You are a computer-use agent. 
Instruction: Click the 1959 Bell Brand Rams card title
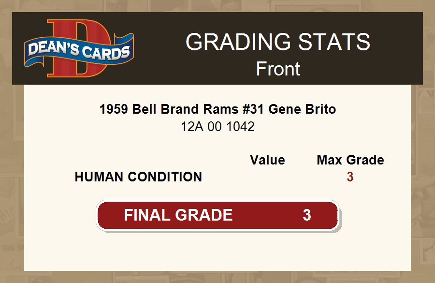coord(217,109)
